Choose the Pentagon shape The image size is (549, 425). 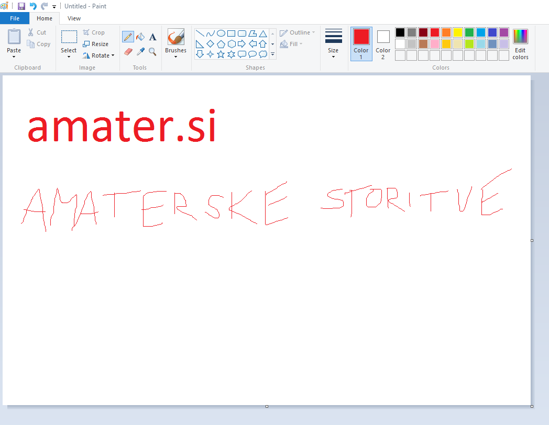coord(221,44)
